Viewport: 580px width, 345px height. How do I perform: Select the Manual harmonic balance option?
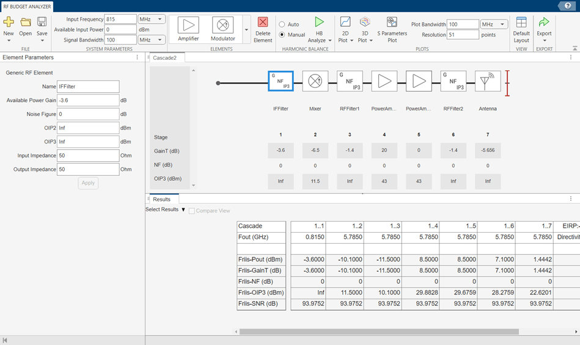click(x=282, y=35)
